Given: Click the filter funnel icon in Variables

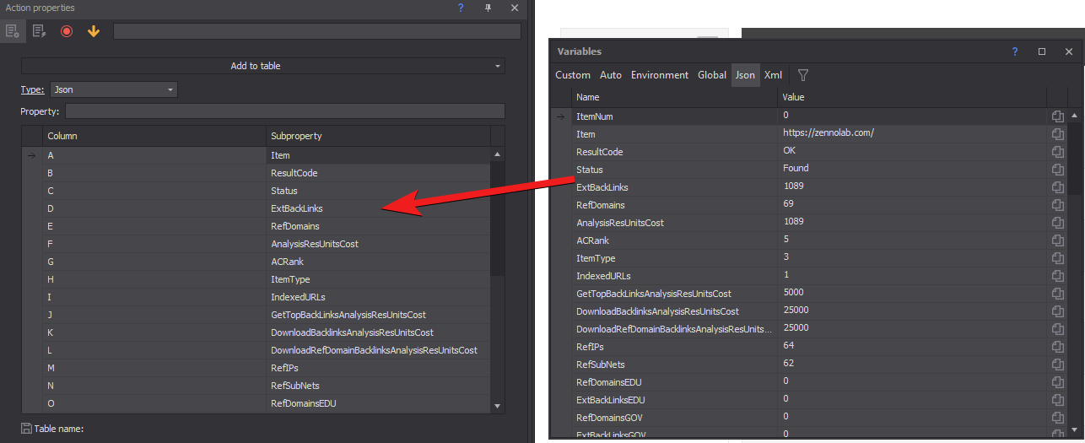Looking at the screenshot, I should coord(803,75).
